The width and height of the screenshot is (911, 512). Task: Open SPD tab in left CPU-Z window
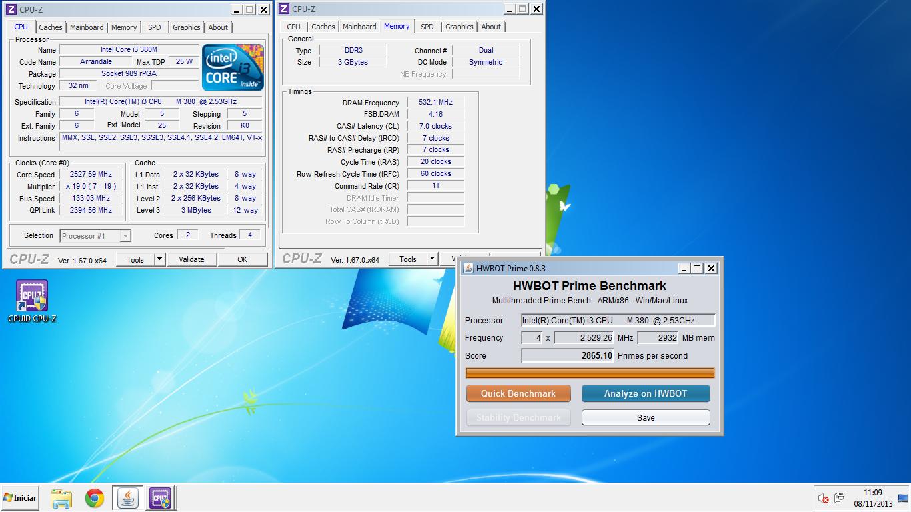point(155,27)
